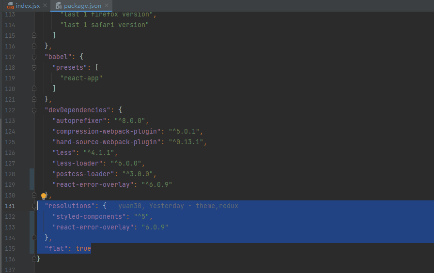The image size is (434, 273).
Task: Click the "react-app" preset string
Action: 81,78
